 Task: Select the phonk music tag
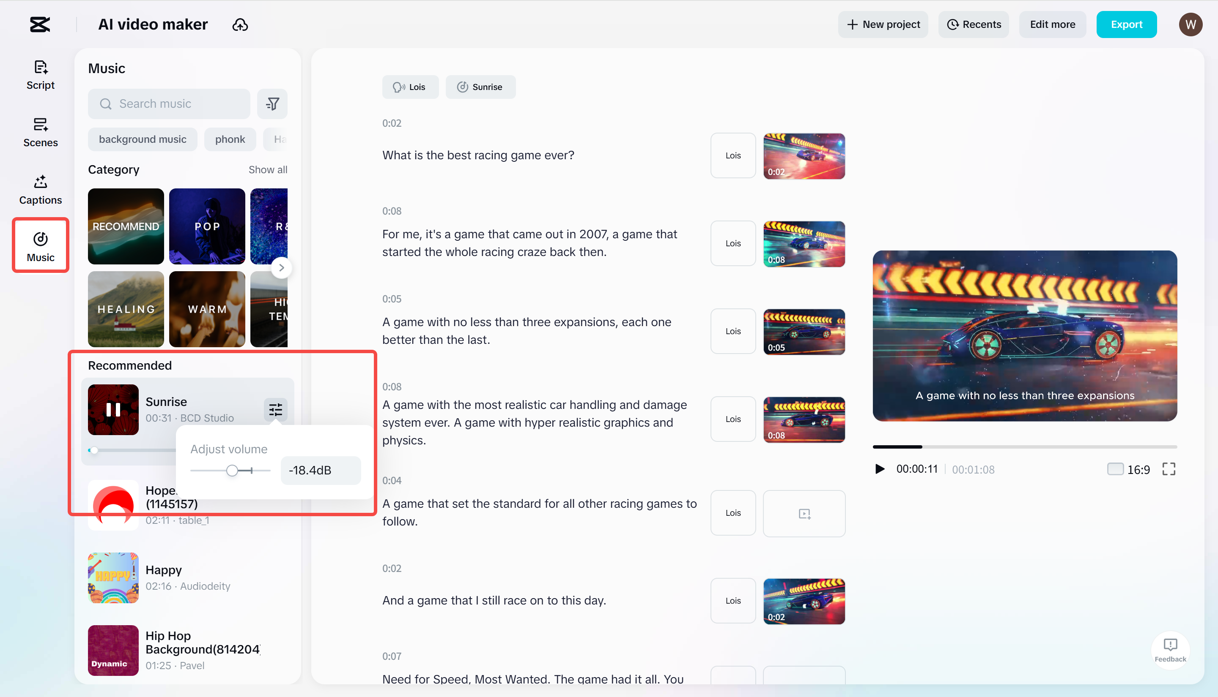pos(230,139)
